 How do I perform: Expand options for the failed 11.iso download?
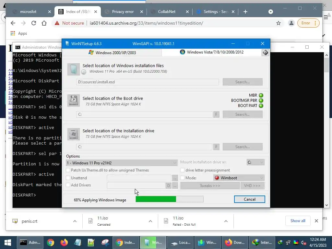(x=226, y=221)
